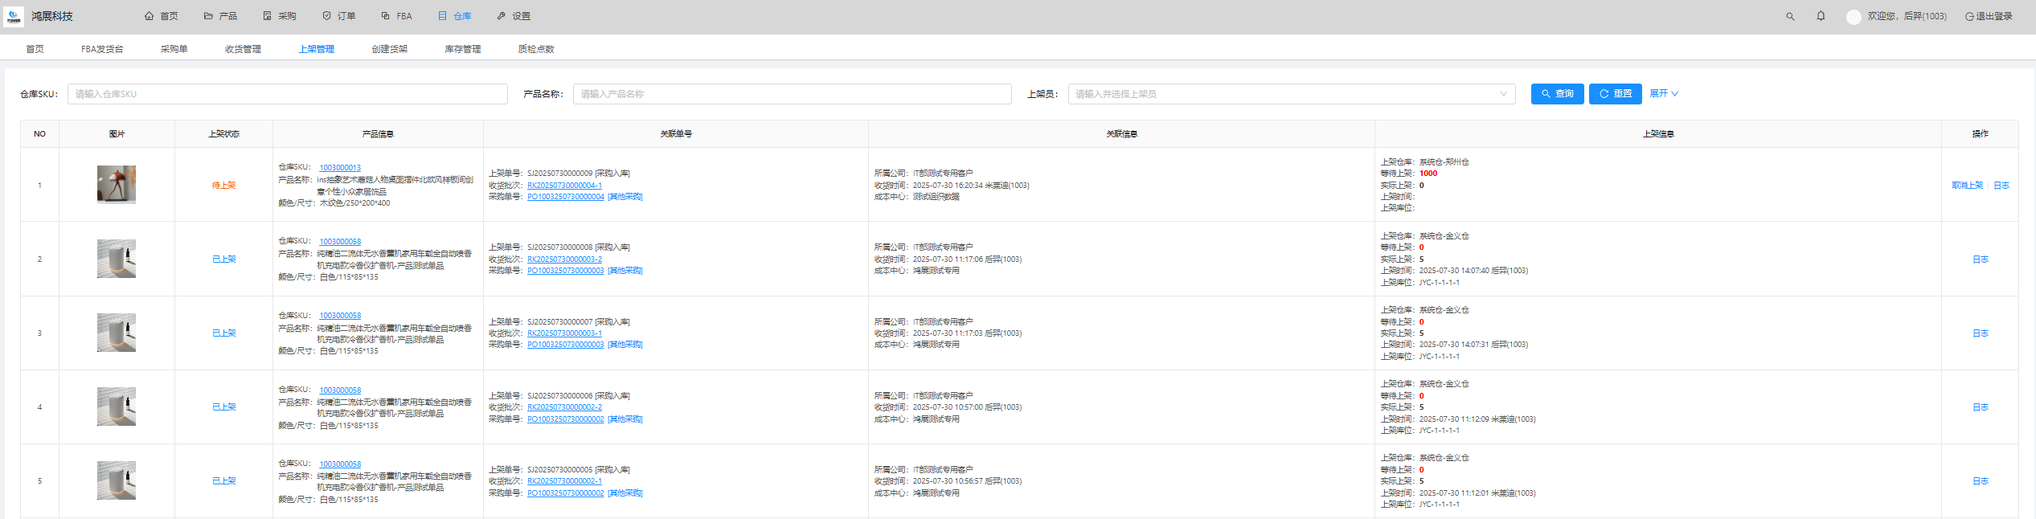Open the 设置 settings menu
The image size is (2036, 519).
pyautogui.click(x=514, y=16)
